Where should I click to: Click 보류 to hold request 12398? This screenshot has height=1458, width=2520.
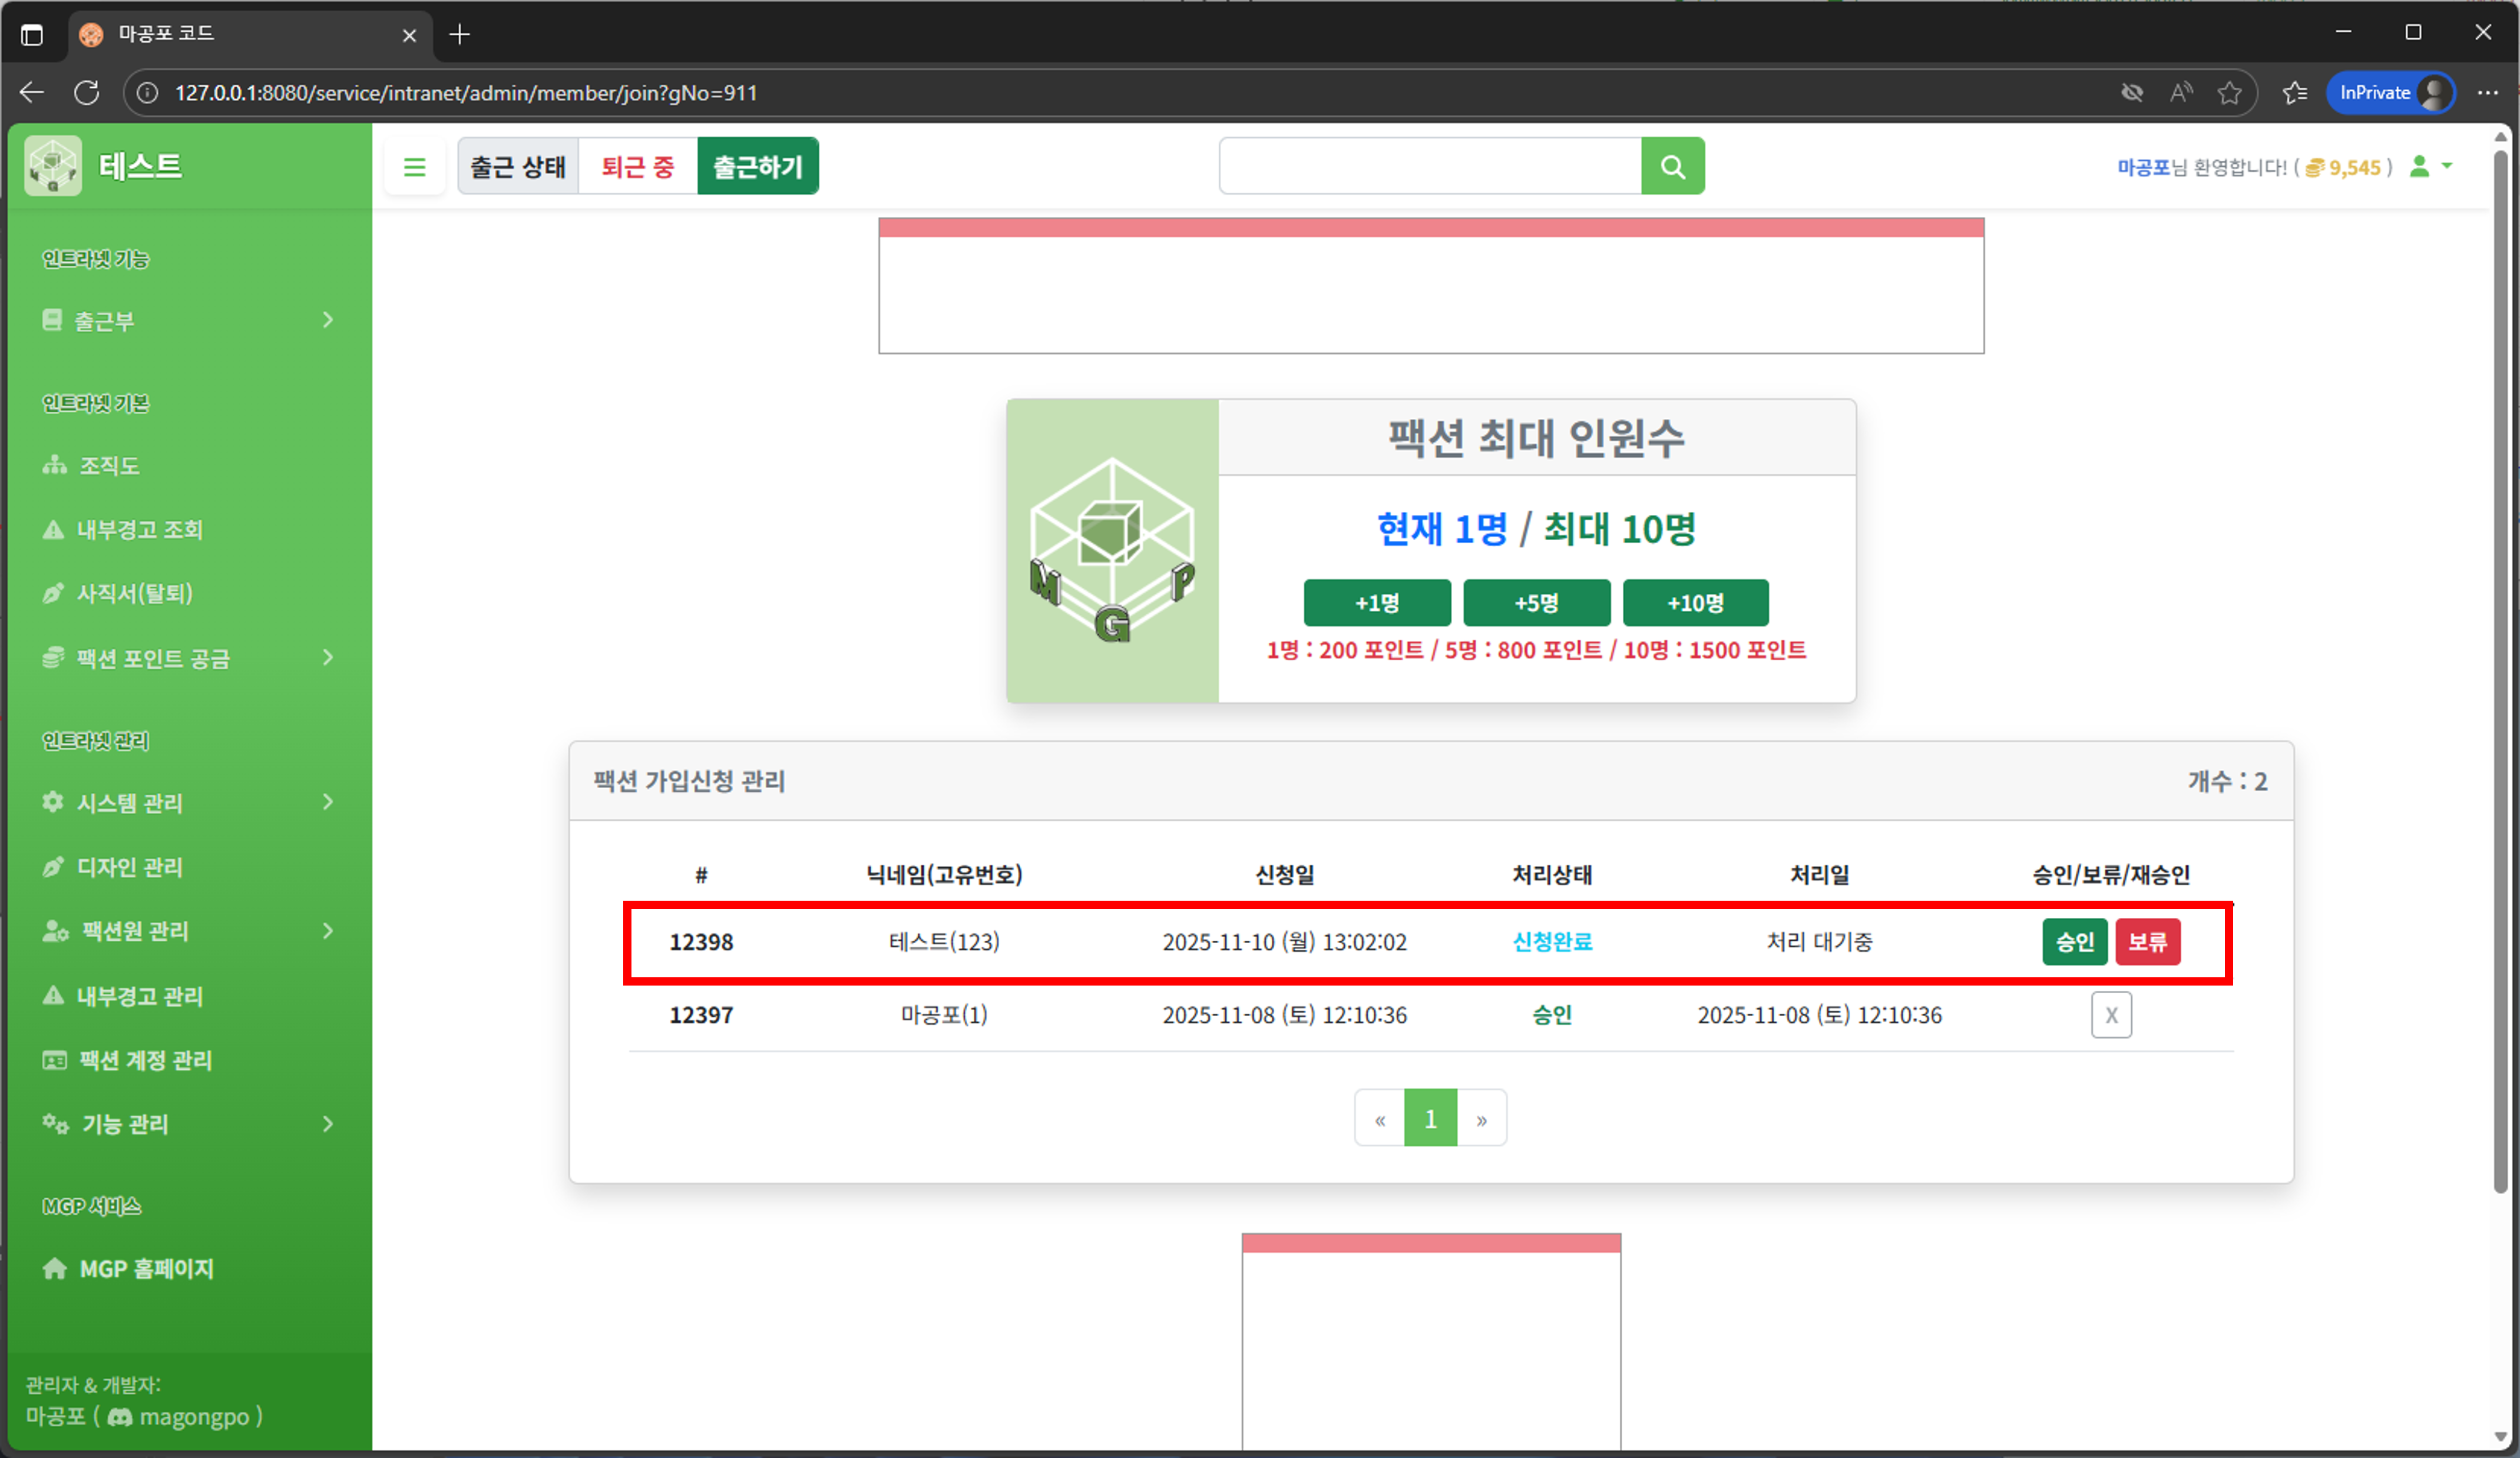click(2148, 941)
